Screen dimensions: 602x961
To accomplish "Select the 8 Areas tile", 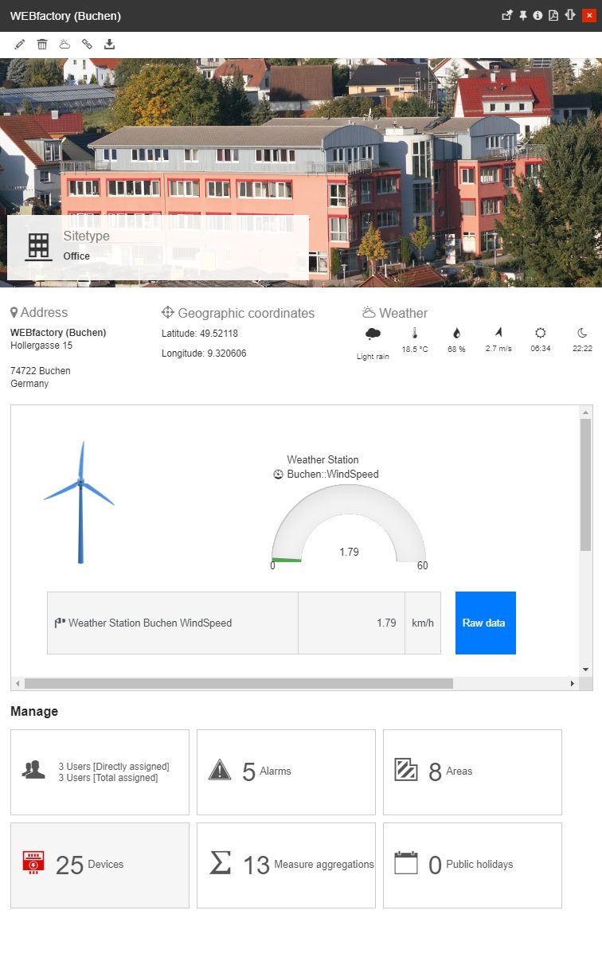I will [x=472, y=772].
